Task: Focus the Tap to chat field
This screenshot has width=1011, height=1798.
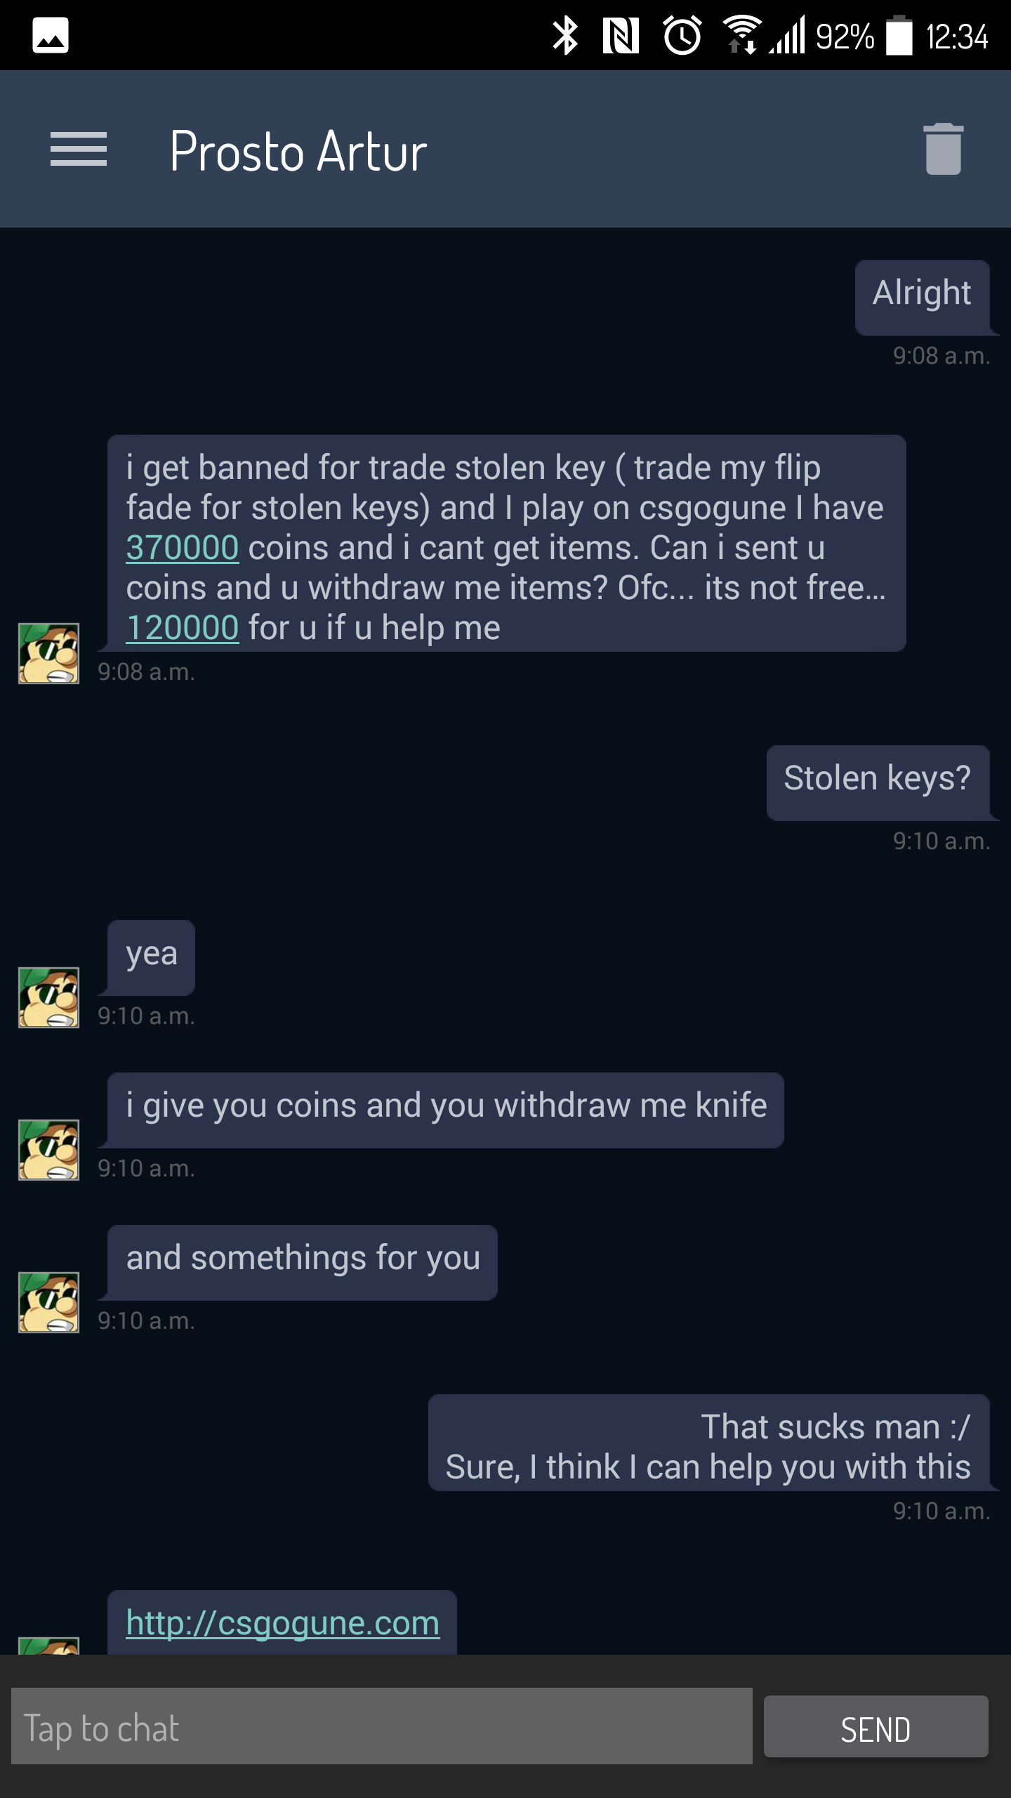Action: pos(382,1728)
